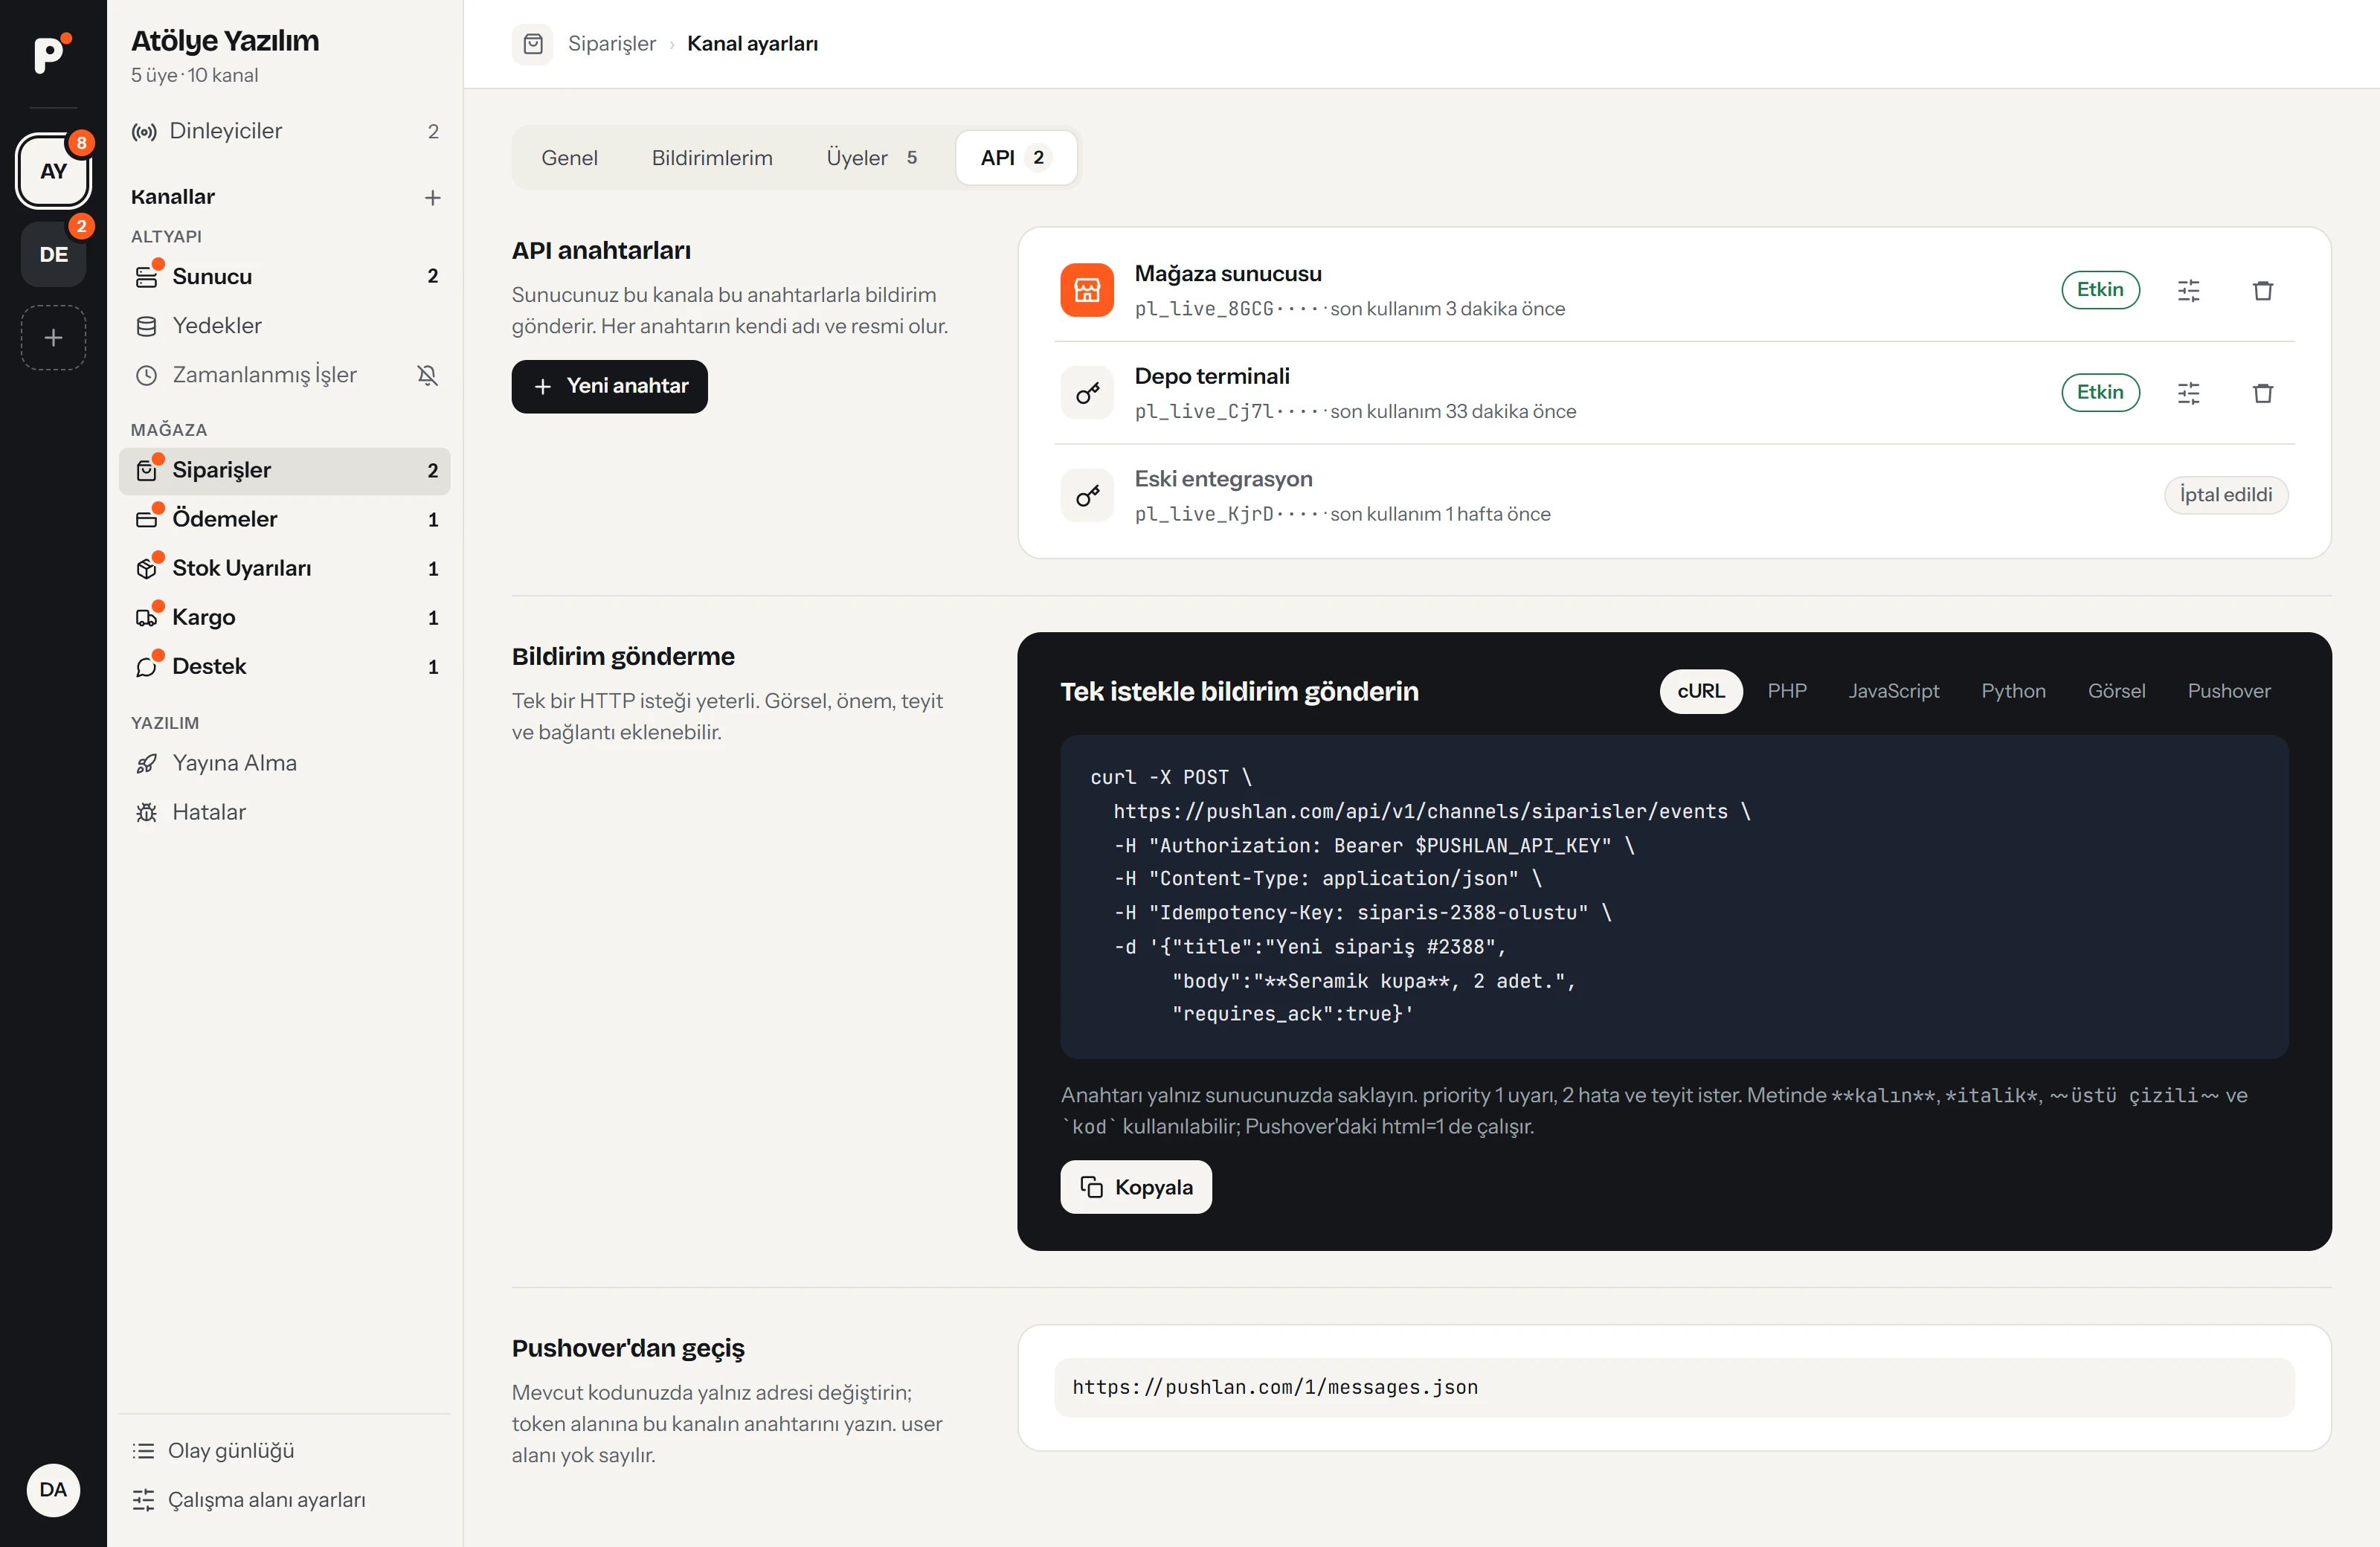Viewport: 2380px width, 1547px height.
Task: Show the JavaScript code example
Action: coord(1893,691)
